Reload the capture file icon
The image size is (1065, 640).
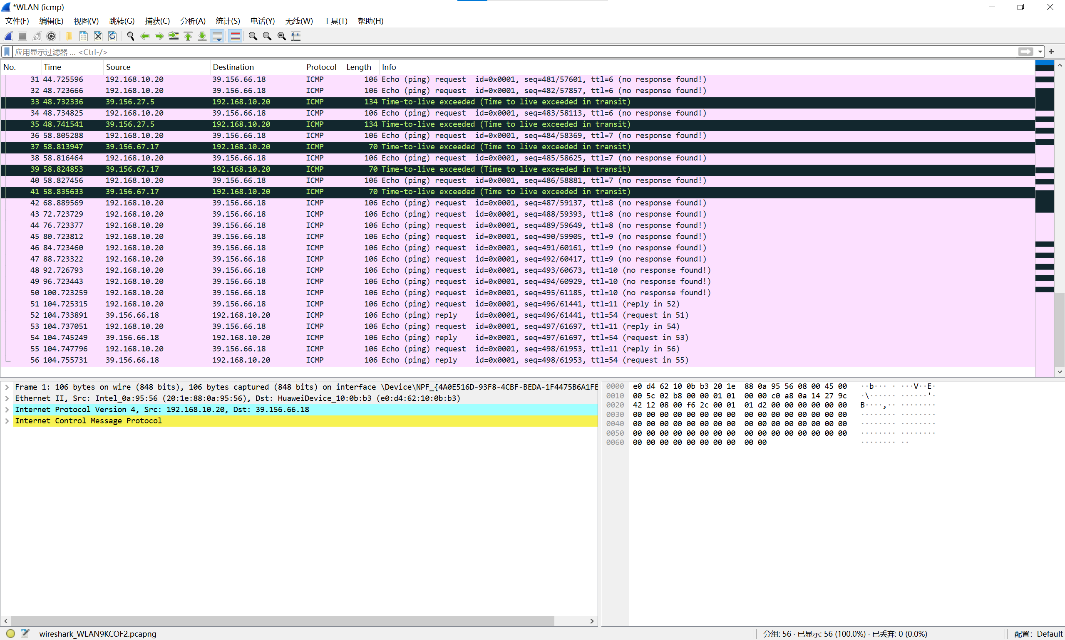113,36
